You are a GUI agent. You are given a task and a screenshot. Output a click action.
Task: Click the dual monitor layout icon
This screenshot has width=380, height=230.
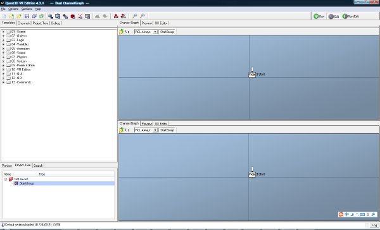[51, 16]
